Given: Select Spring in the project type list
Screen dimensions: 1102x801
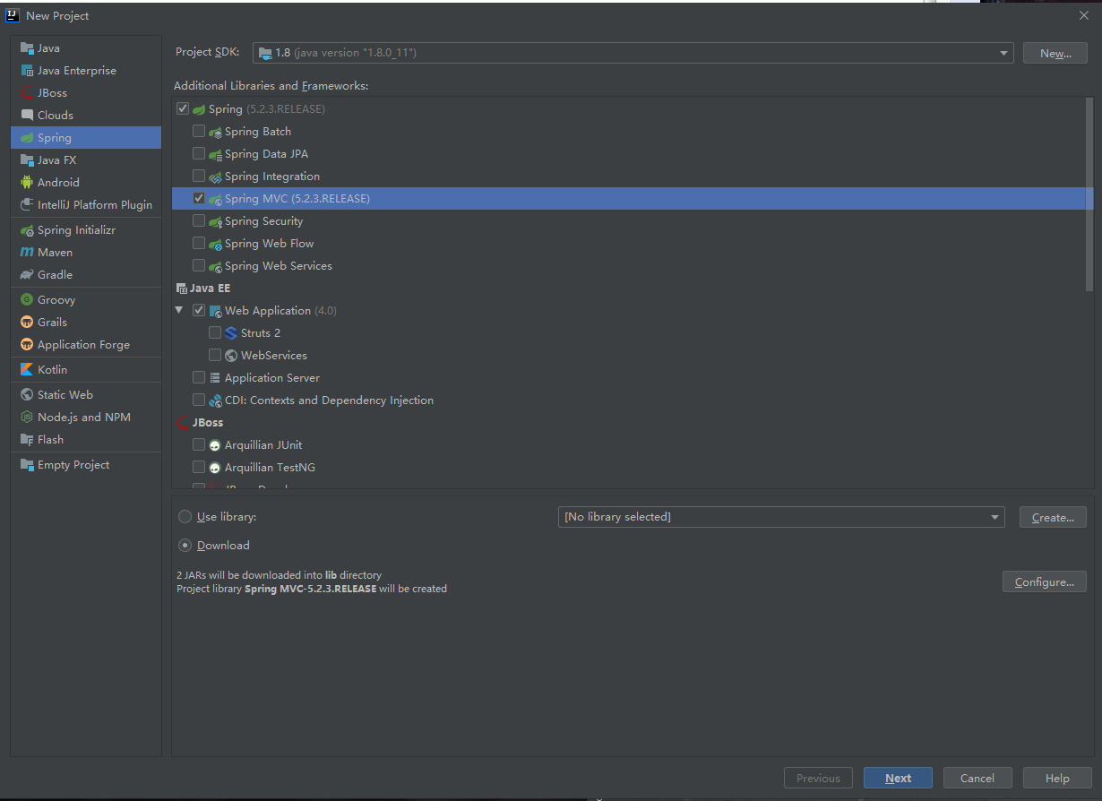Looking at the screenshot, I should (x=86, y=138).
